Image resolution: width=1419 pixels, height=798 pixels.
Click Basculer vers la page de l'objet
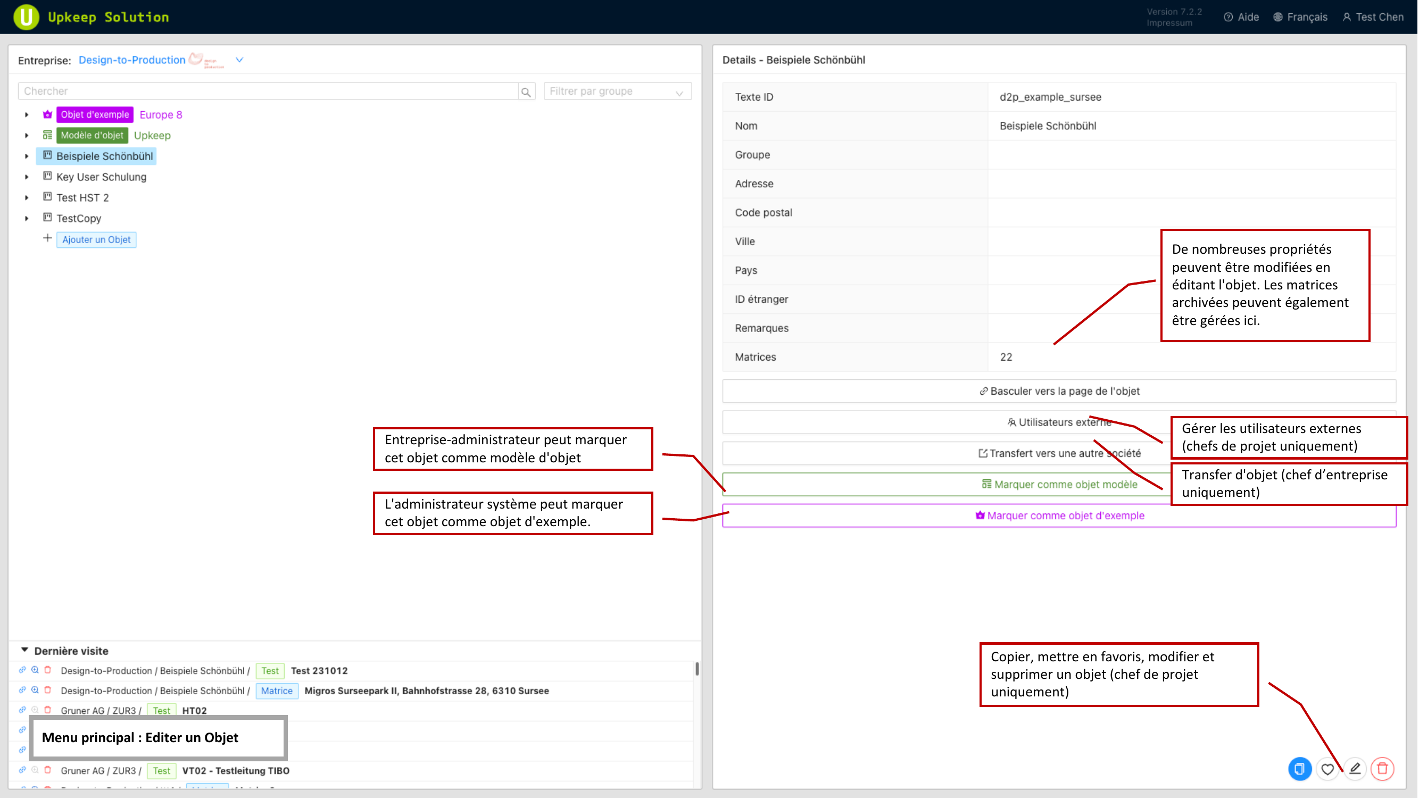point(1059,391)
